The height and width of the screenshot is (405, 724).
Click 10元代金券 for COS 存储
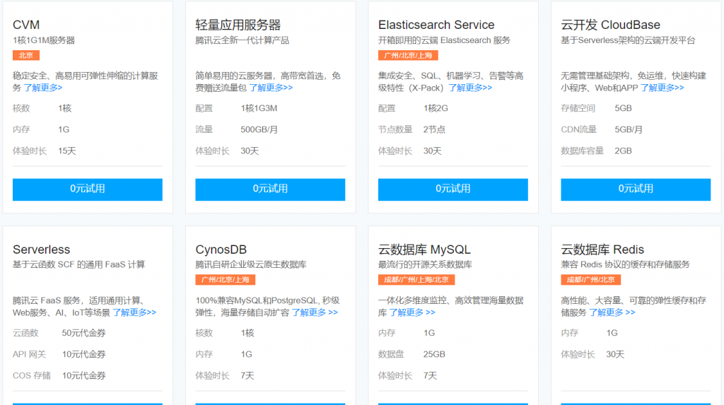pos(83,375)
